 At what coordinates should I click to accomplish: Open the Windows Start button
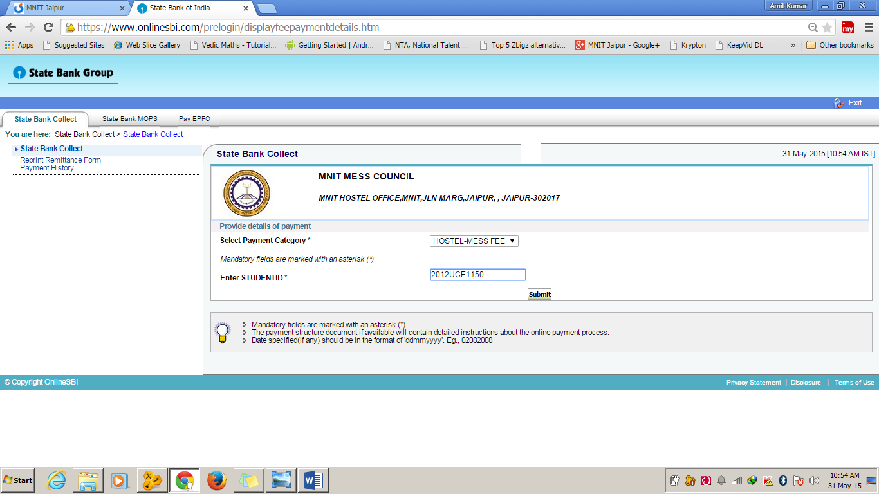tap(18, 480)
